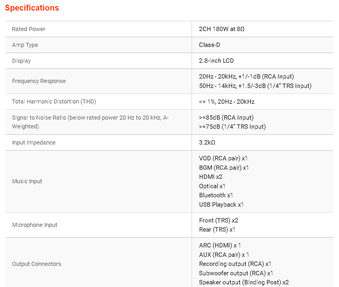This screenshot has width=339, height=287.
Task: Click the Rated Power label
Action: [x=29, y=29]
